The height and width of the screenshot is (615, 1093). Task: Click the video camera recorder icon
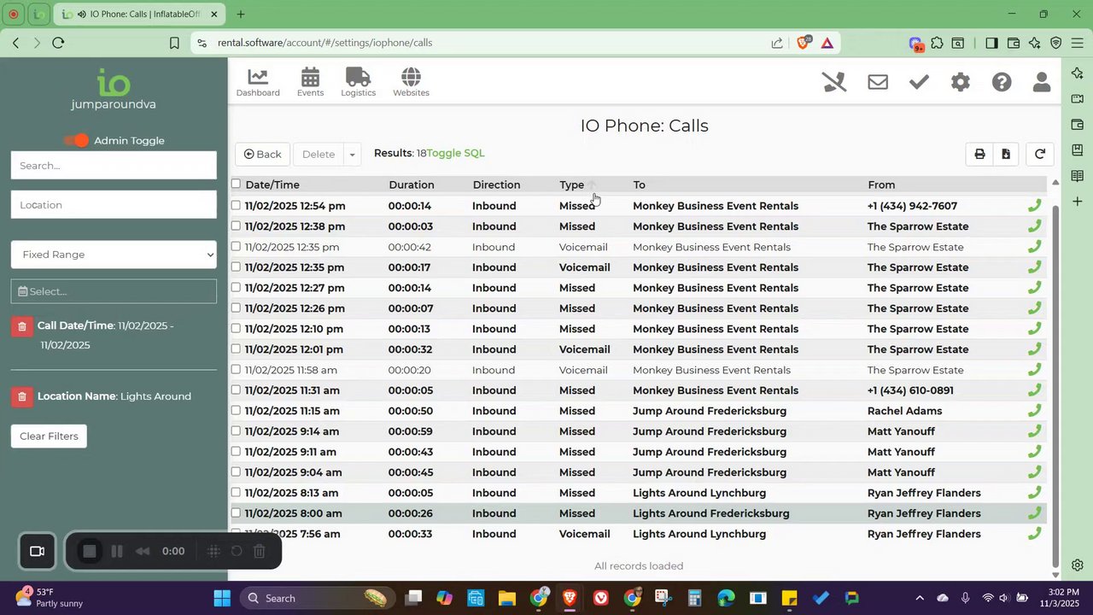point(37,551)
